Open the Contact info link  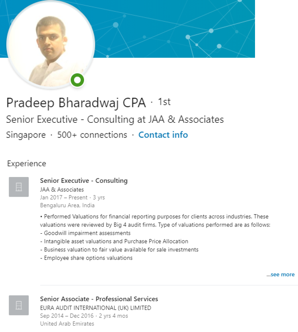click(163, 135)
